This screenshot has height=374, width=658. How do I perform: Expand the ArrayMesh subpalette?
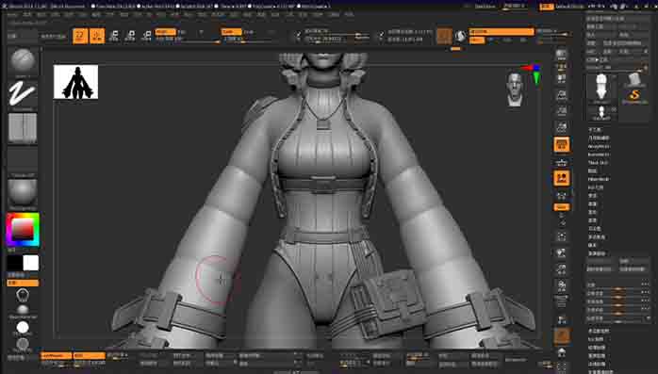(x=599, y=147)
